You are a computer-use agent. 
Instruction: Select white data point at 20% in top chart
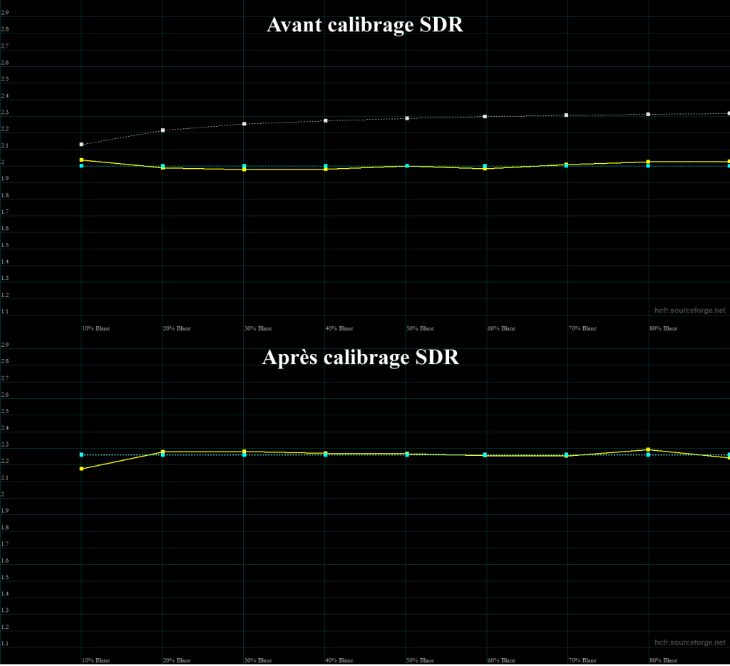(163, 130)
